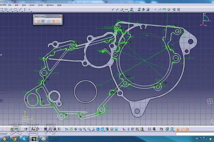Toggle Construction/Standard Element in Sketch tools

click(x=49, y=21)
